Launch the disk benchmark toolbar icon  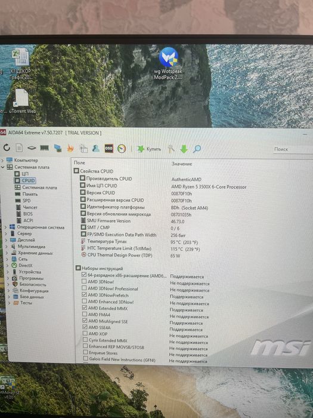coord(32,147)
